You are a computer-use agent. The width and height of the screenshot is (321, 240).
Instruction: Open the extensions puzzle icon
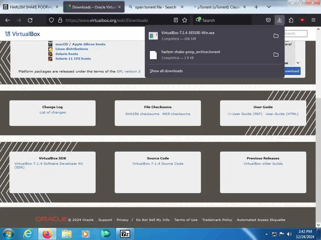[291, 20]
